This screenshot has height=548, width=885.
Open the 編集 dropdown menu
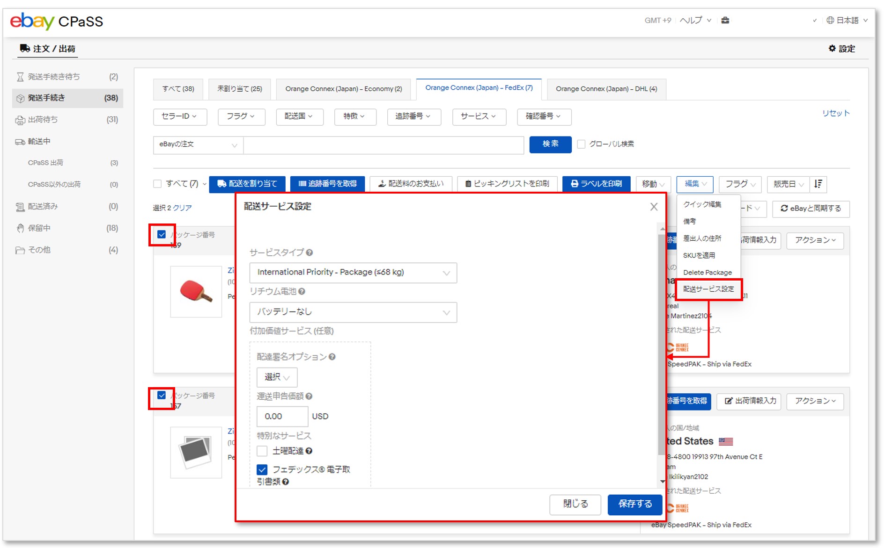695,184
